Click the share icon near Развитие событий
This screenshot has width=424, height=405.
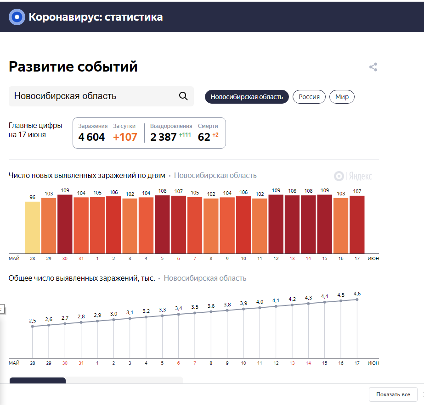(x=373, y=67)
